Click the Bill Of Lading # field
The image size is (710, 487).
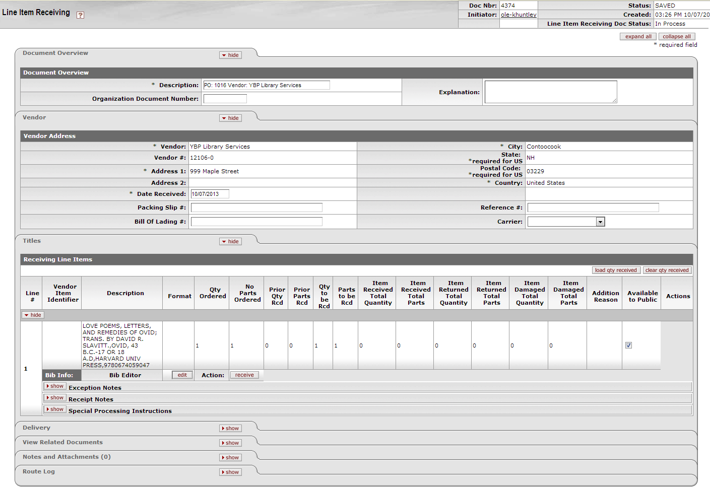[256, 222]
